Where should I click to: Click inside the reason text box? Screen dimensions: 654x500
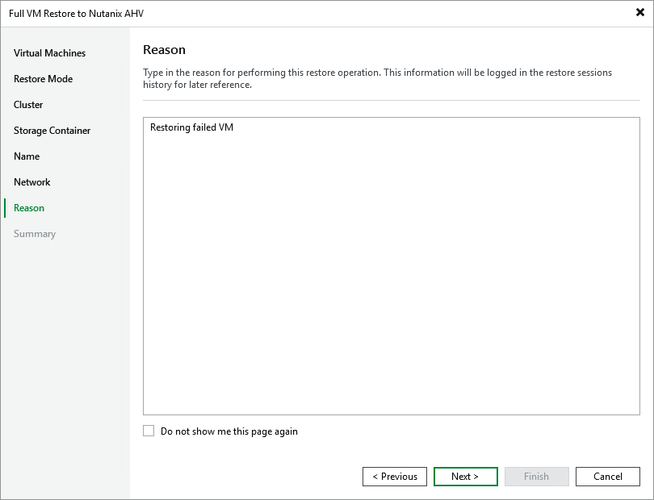pyautogui.click(x=391, y=266)
